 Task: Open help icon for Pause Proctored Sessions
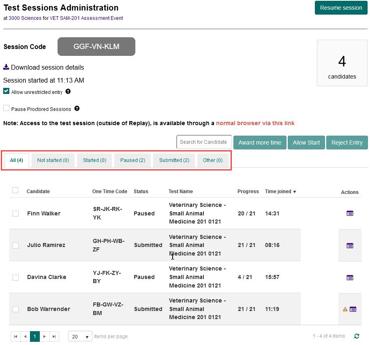[77, 109]
